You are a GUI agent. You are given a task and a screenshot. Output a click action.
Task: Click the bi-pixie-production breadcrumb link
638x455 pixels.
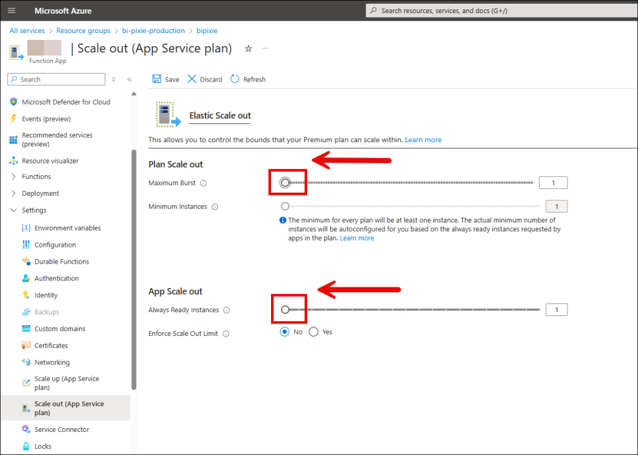(153, 31)
